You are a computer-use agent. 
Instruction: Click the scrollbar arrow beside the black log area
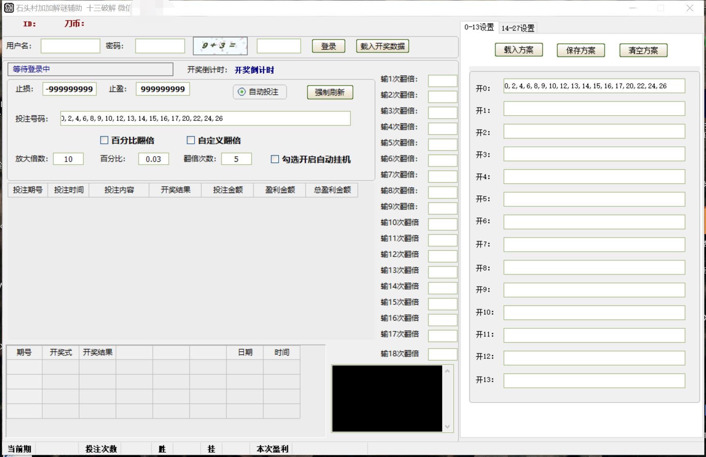[448, 370]
